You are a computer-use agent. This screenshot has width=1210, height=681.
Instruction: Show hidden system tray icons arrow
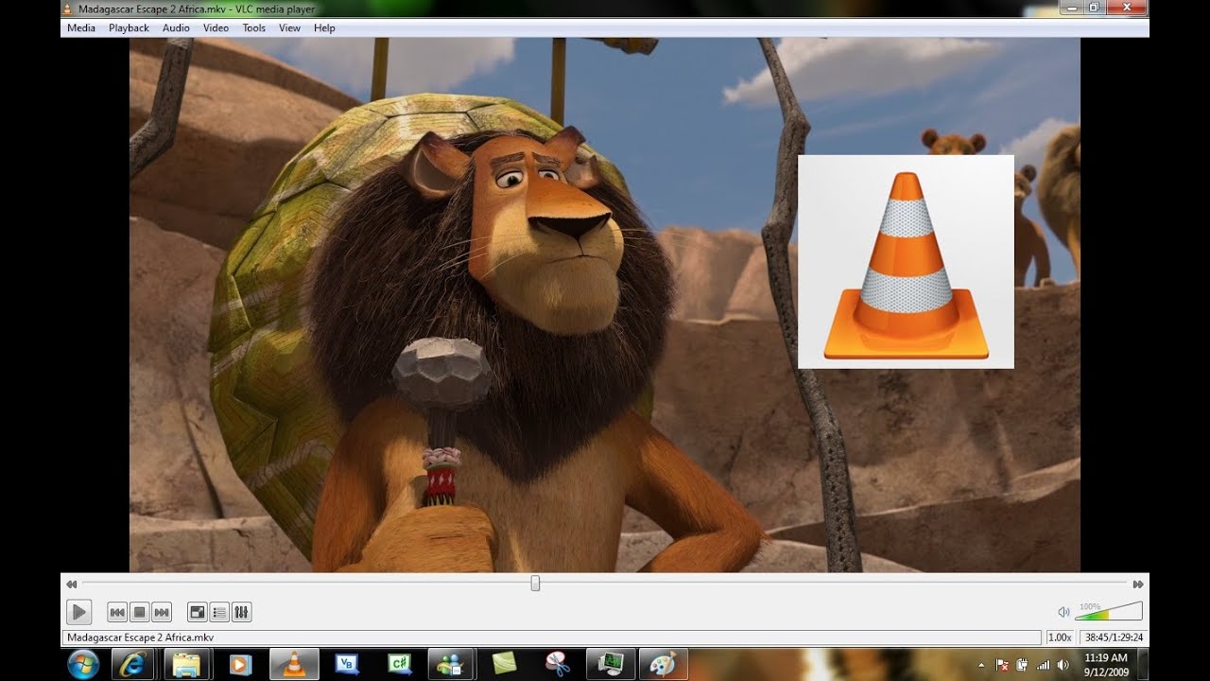point(980,665)
